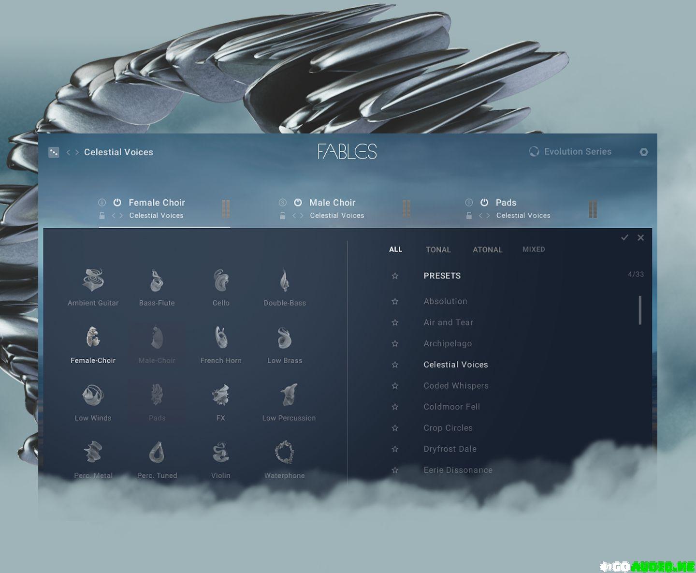Load the Dryfrost Dale preset
696x573 pixels.
point(450,449)
